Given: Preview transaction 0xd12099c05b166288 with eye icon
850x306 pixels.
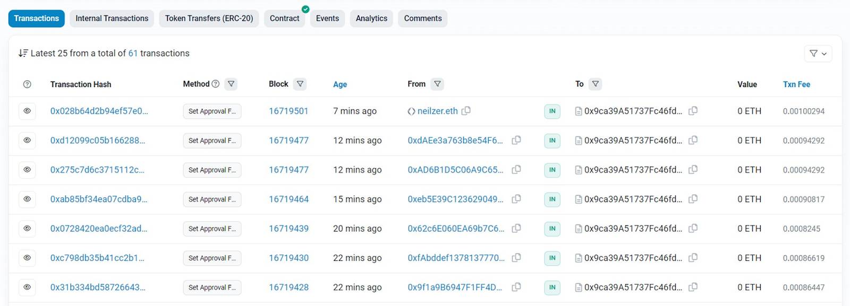Looking at the screenshot, I should click(x=27, y=141).
